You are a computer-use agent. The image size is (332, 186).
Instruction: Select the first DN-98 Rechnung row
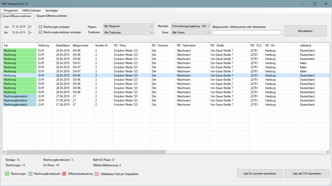[166, 51]
